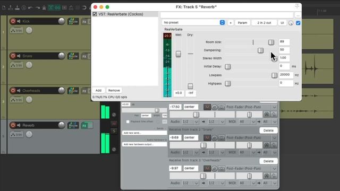Image resolution: width=340 pixels, height=191 pixels.
Task: Arm the Reverb track for recording
Action: pos(13,125)
